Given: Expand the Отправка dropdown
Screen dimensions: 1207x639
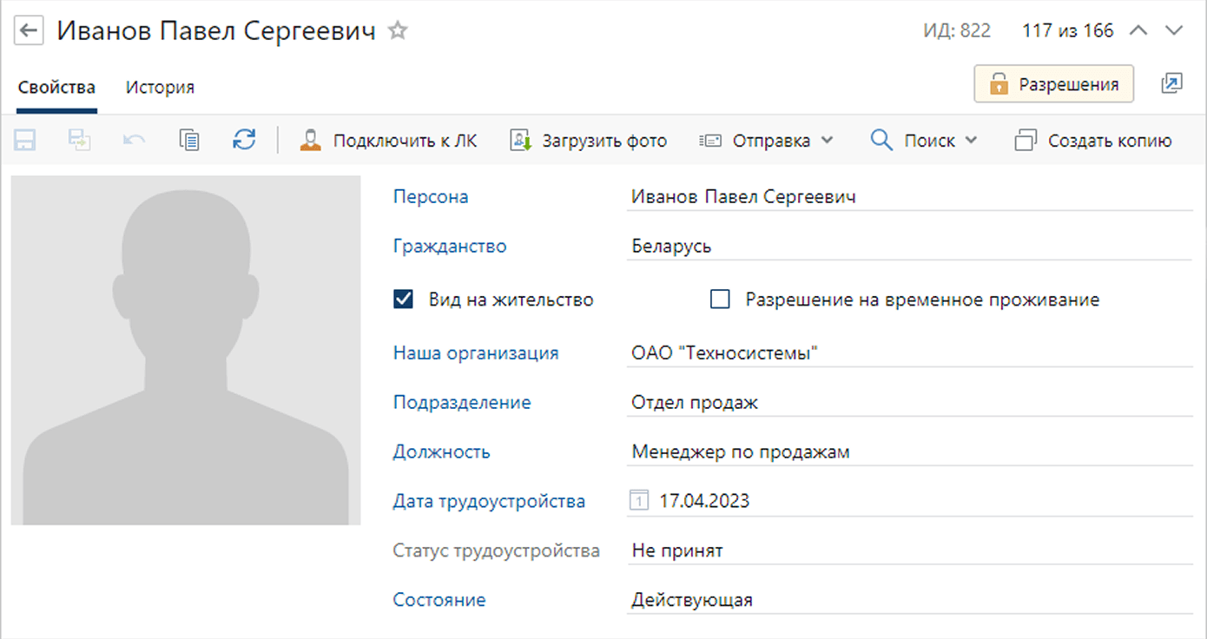Looking at the screenshot, I should (767, 141).
